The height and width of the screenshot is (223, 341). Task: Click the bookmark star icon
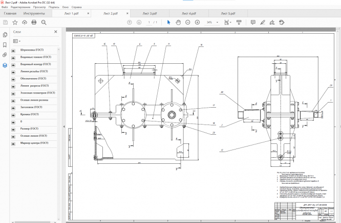15,22
